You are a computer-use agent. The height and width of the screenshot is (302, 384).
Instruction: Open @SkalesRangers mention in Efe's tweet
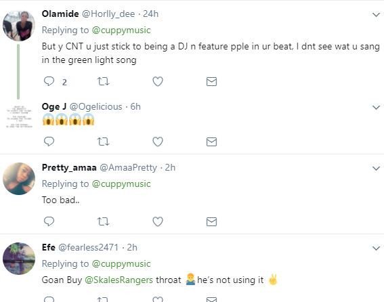click(119, 280)
